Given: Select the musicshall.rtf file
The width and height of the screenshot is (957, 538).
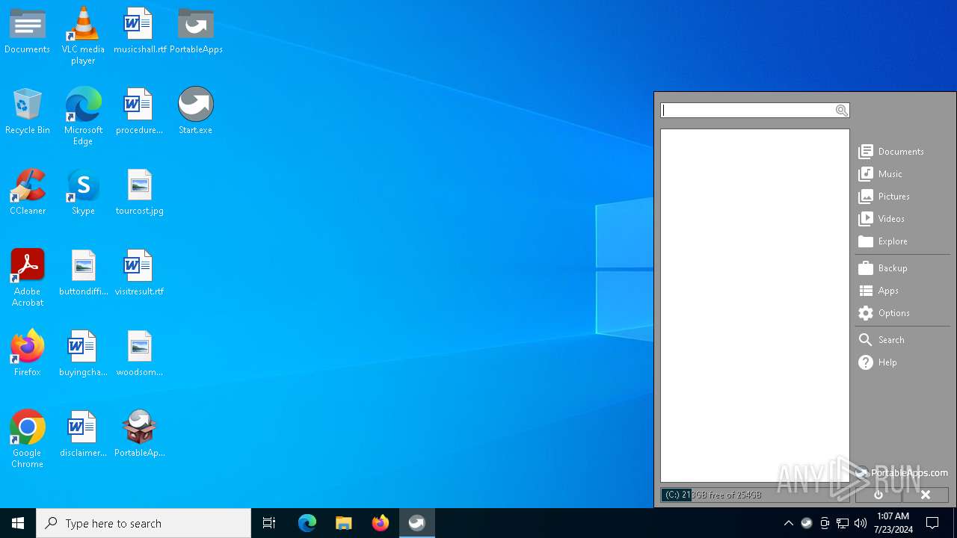Looking at the screenshot, I should tap(140, 31).
